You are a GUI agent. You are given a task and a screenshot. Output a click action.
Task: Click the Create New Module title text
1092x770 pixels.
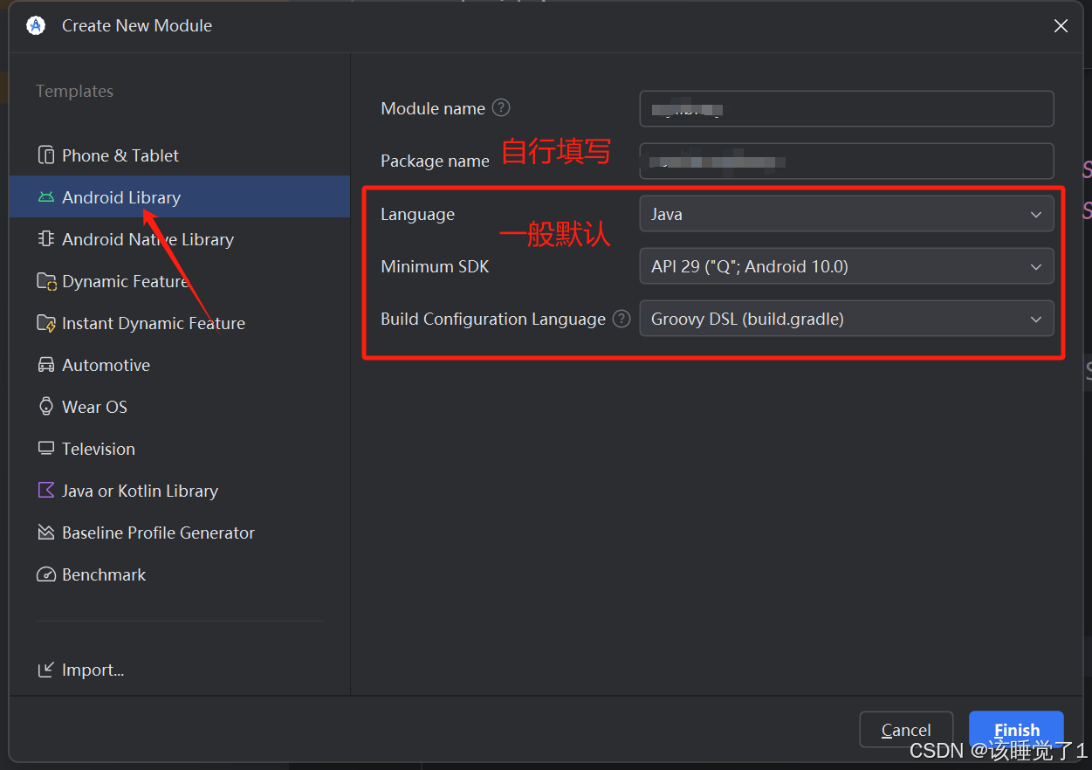[137, 25]
